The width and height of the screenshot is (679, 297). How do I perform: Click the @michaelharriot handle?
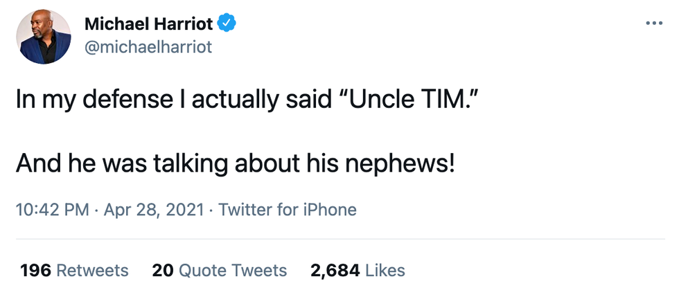click(x=148, y=46)
